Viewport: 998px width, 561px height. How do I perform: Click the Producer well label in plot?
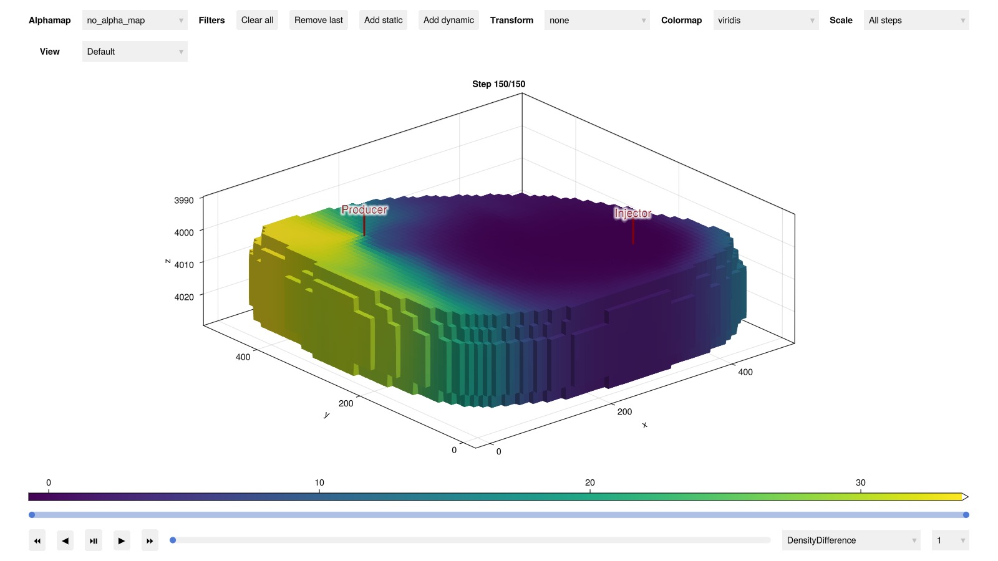click(x=364, y=210)
